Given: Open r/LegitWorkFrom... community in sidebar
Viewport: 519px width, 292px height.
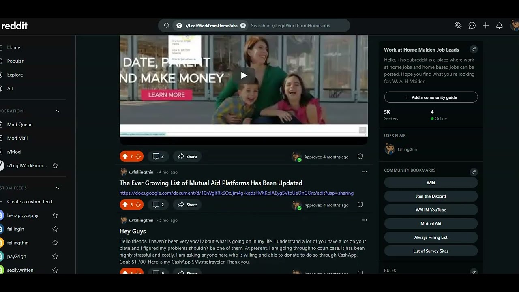Looking at the screenshot, I should [27, 165].
